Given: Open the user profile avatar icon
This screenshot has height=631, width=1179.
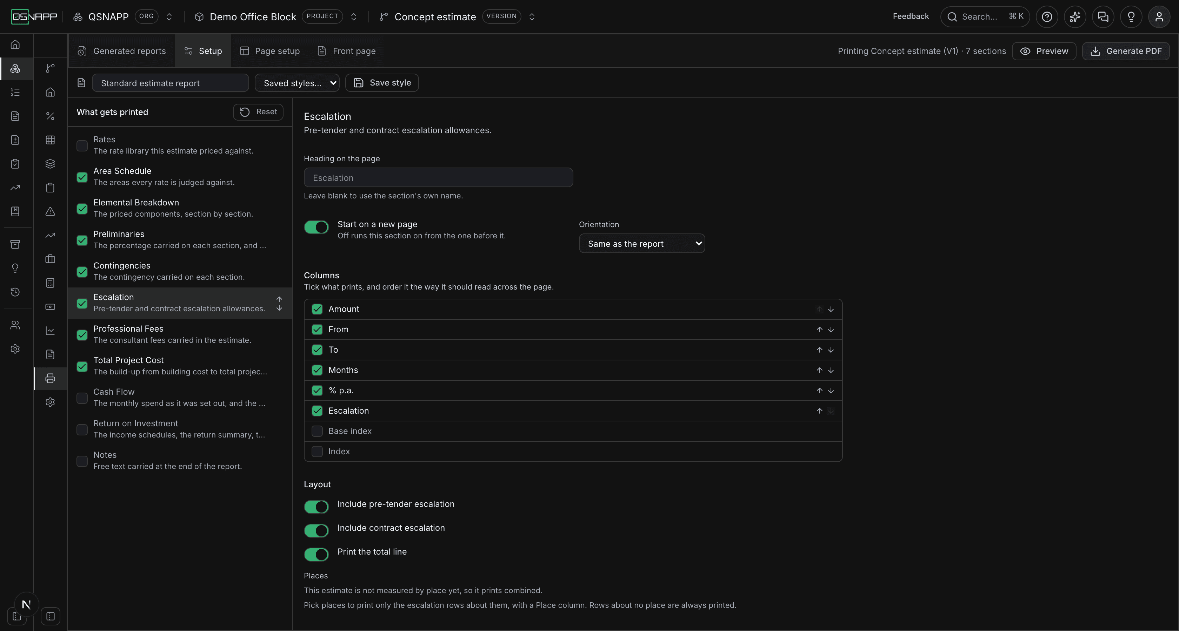Looking at the screenshot, I should tap(1159, 17).
